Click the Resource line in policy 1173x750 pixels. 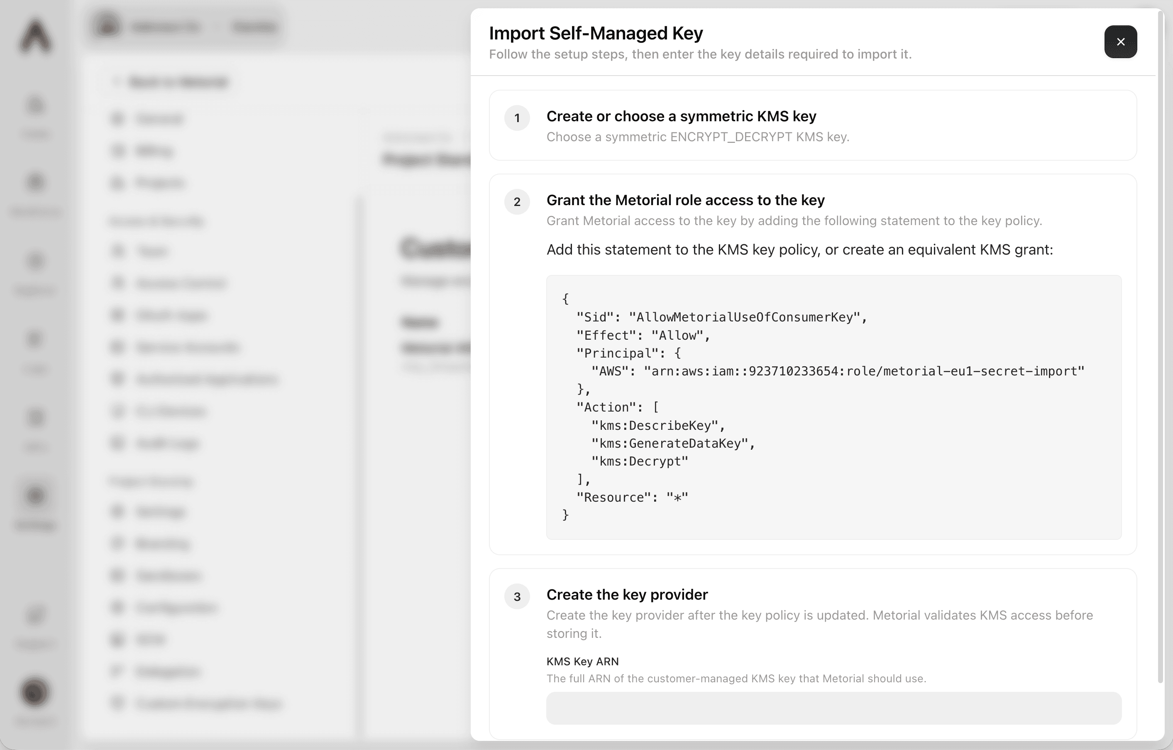pyautogui.click(x=632, y=498)
